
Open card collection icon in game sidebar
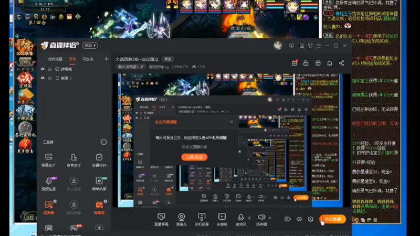tap(25, 113)
